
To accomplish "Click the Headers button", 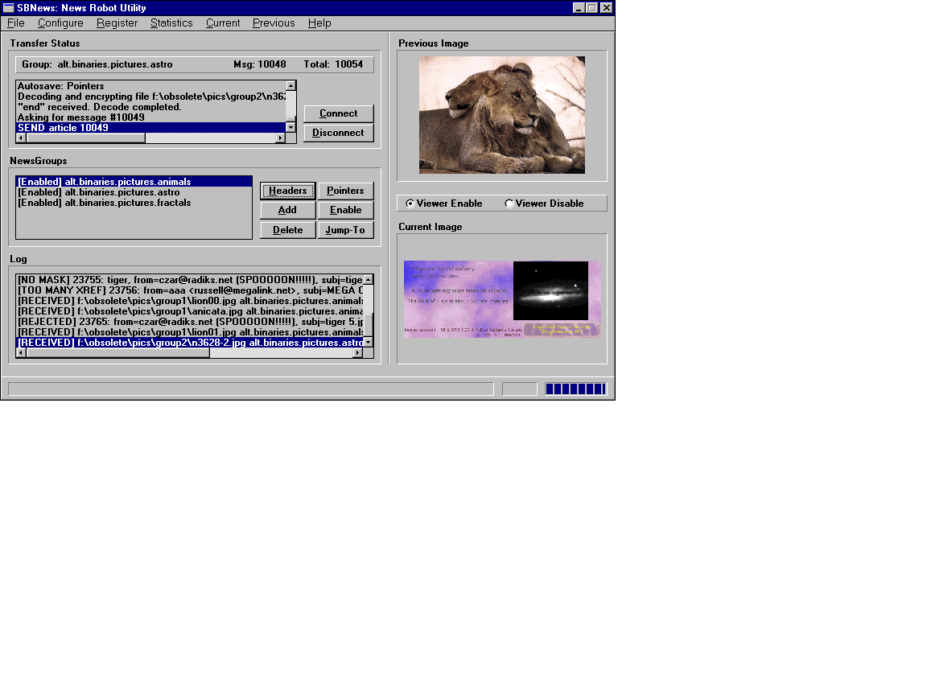I will tap(287, 191).
